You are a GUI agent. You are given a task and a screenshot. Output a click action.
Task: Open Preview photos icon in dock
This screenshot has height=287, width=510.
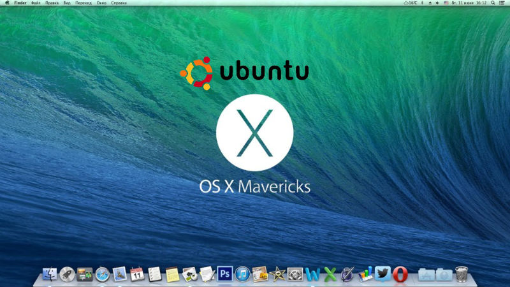pos(189,274)
